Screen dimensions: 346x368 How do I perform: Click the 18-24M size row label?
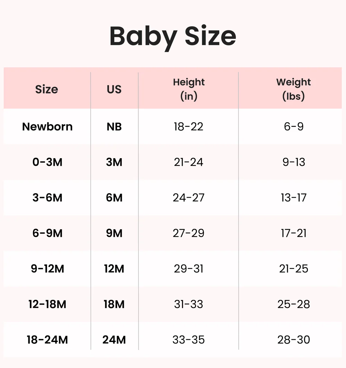(x=47, y=340)
